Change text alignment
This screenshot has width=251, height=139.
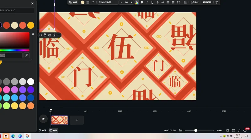[x=168, y=2]
